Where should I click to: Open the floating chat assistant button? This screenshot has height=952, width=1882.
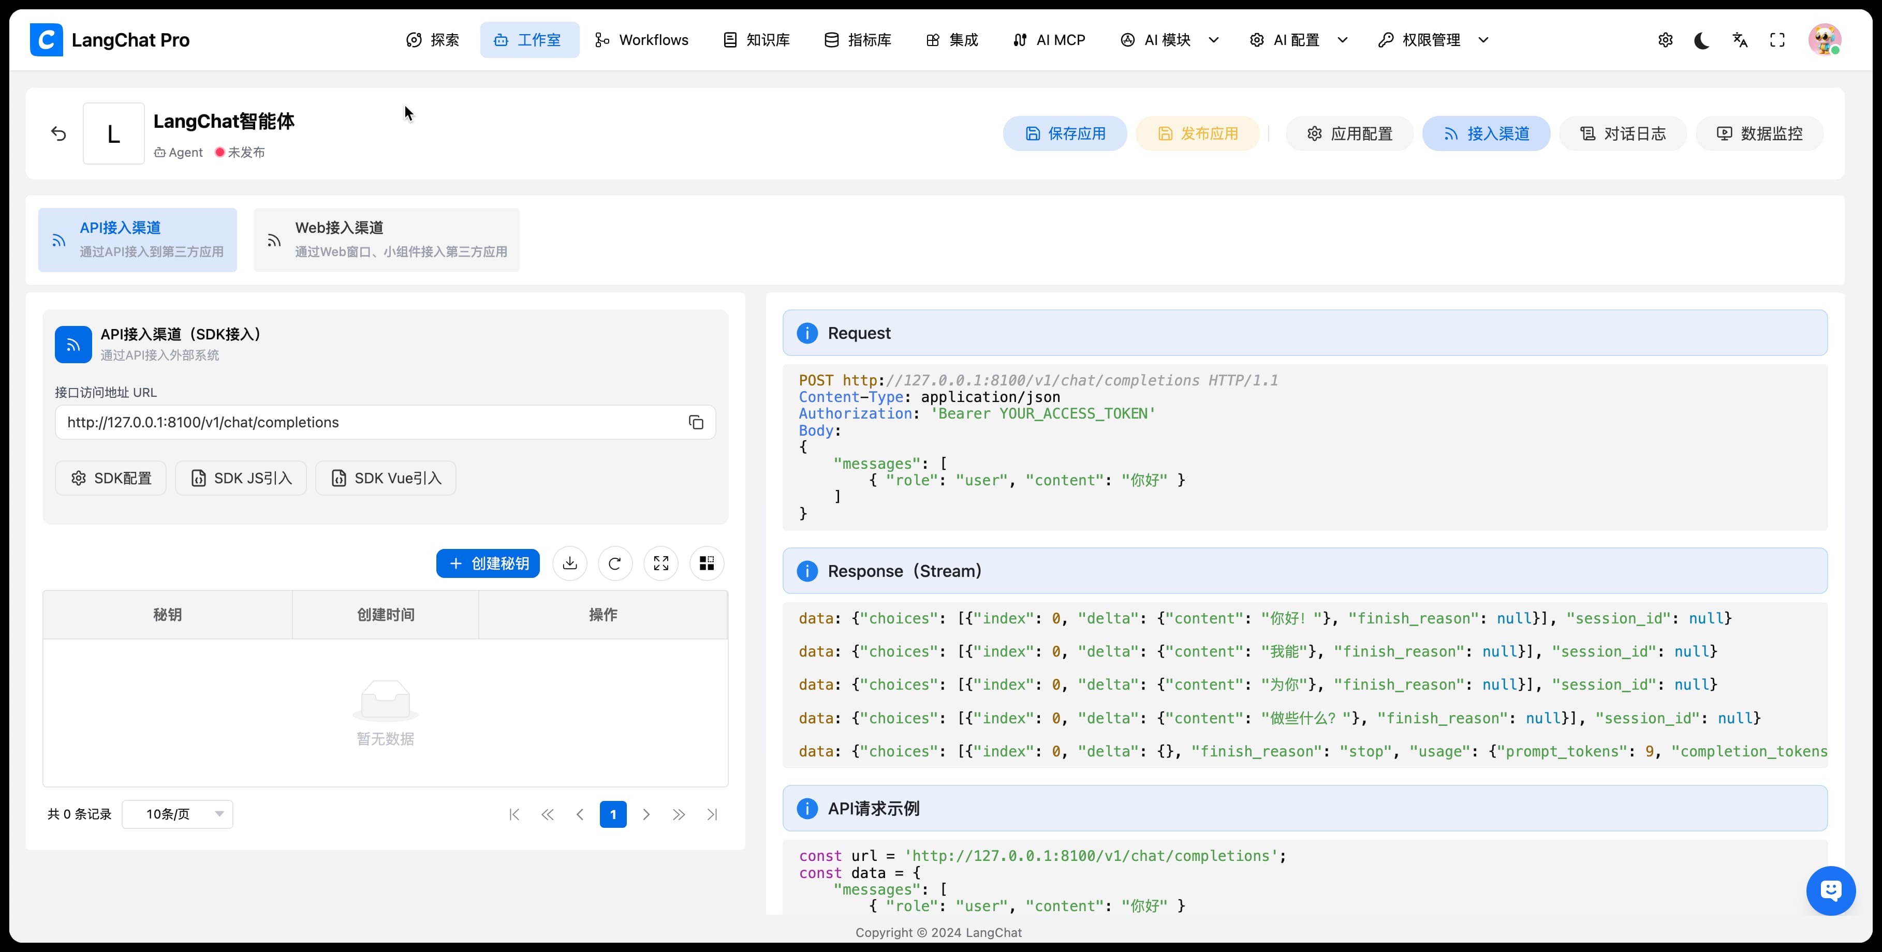pyautogui.click(x=1831, y=890)
